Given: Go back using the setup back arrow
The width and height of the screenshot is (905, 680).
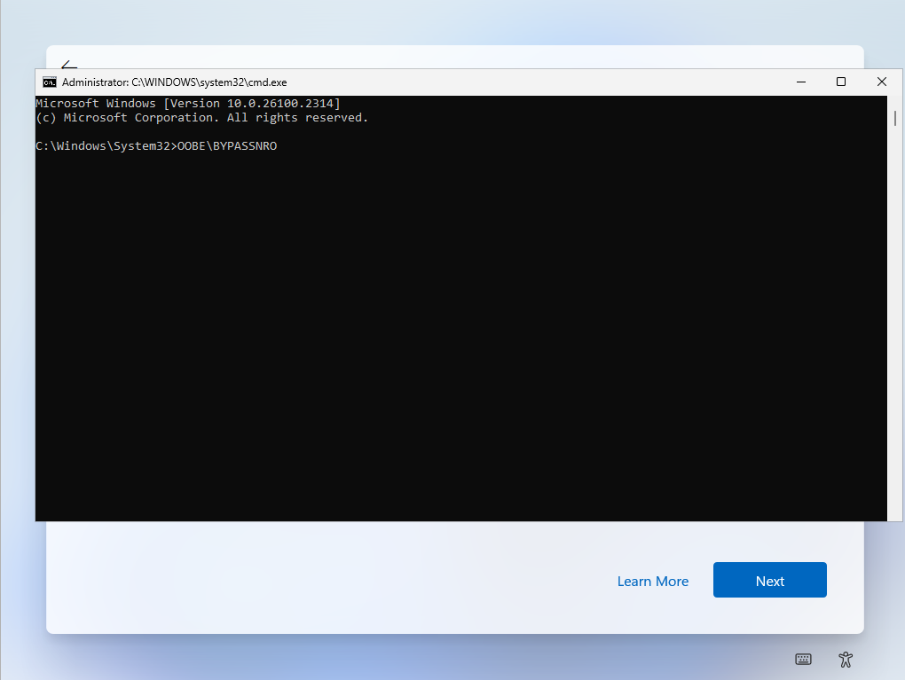Looking at the screenshot, I should click(x=68, y=65).
